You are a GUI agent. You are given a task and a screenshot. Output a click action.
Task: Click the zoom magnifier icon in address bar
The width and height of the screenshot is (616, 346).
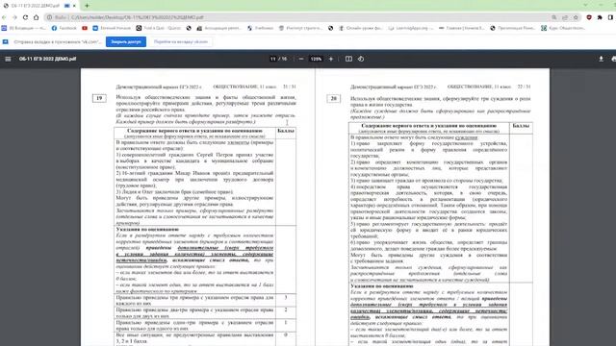coord(554,17)
